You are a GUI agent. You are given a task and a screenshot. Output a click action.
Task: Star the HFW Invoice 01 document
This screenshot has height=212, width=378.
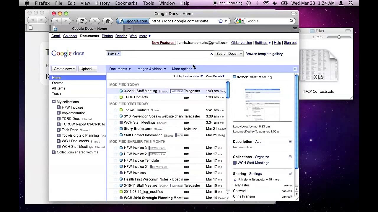(x=116, y=167)
